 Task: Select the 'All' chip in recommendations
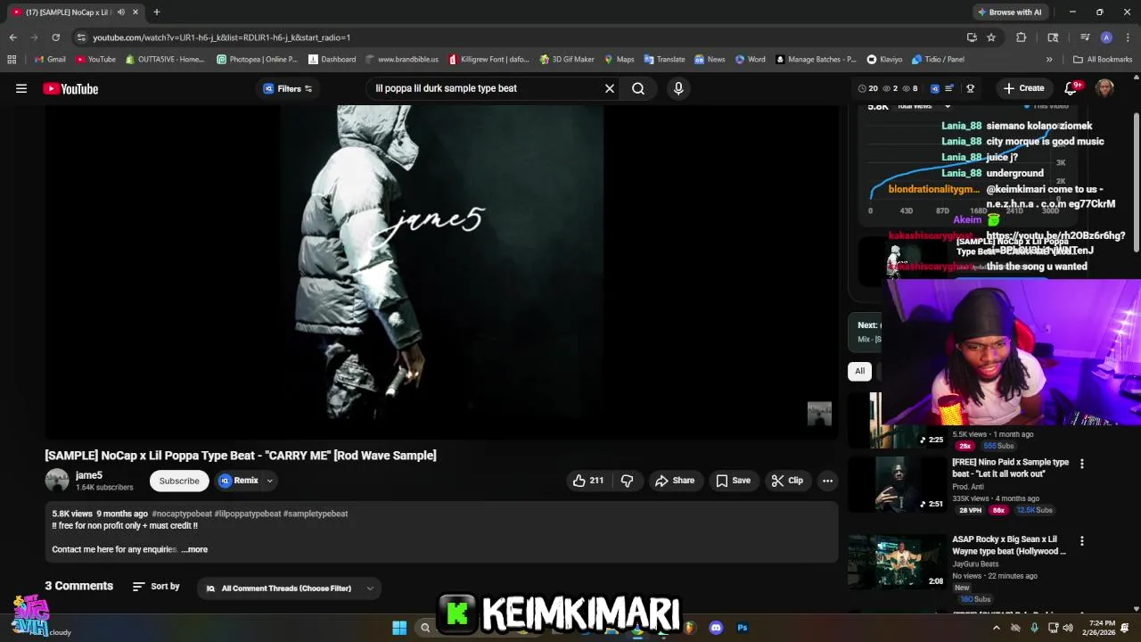pos(859,371)
